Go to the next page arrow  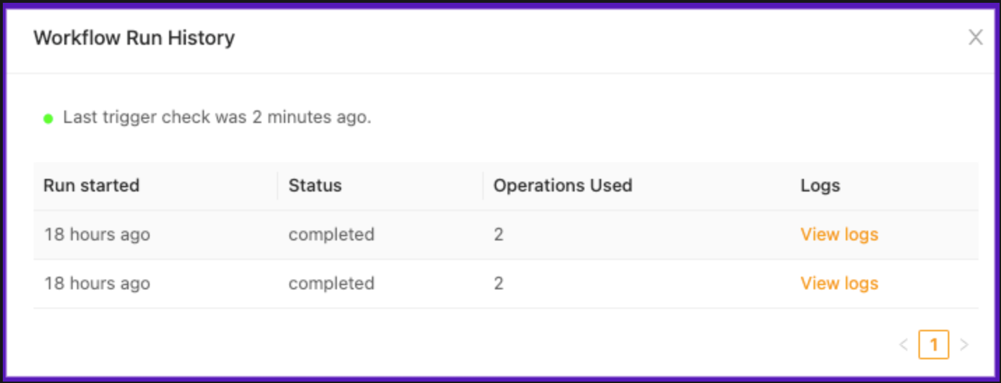(964, 345)
